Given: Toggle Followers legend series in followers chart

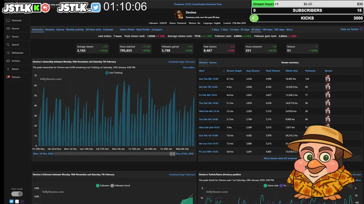Looking at the screenshot, I should click(x=103, y=186).
